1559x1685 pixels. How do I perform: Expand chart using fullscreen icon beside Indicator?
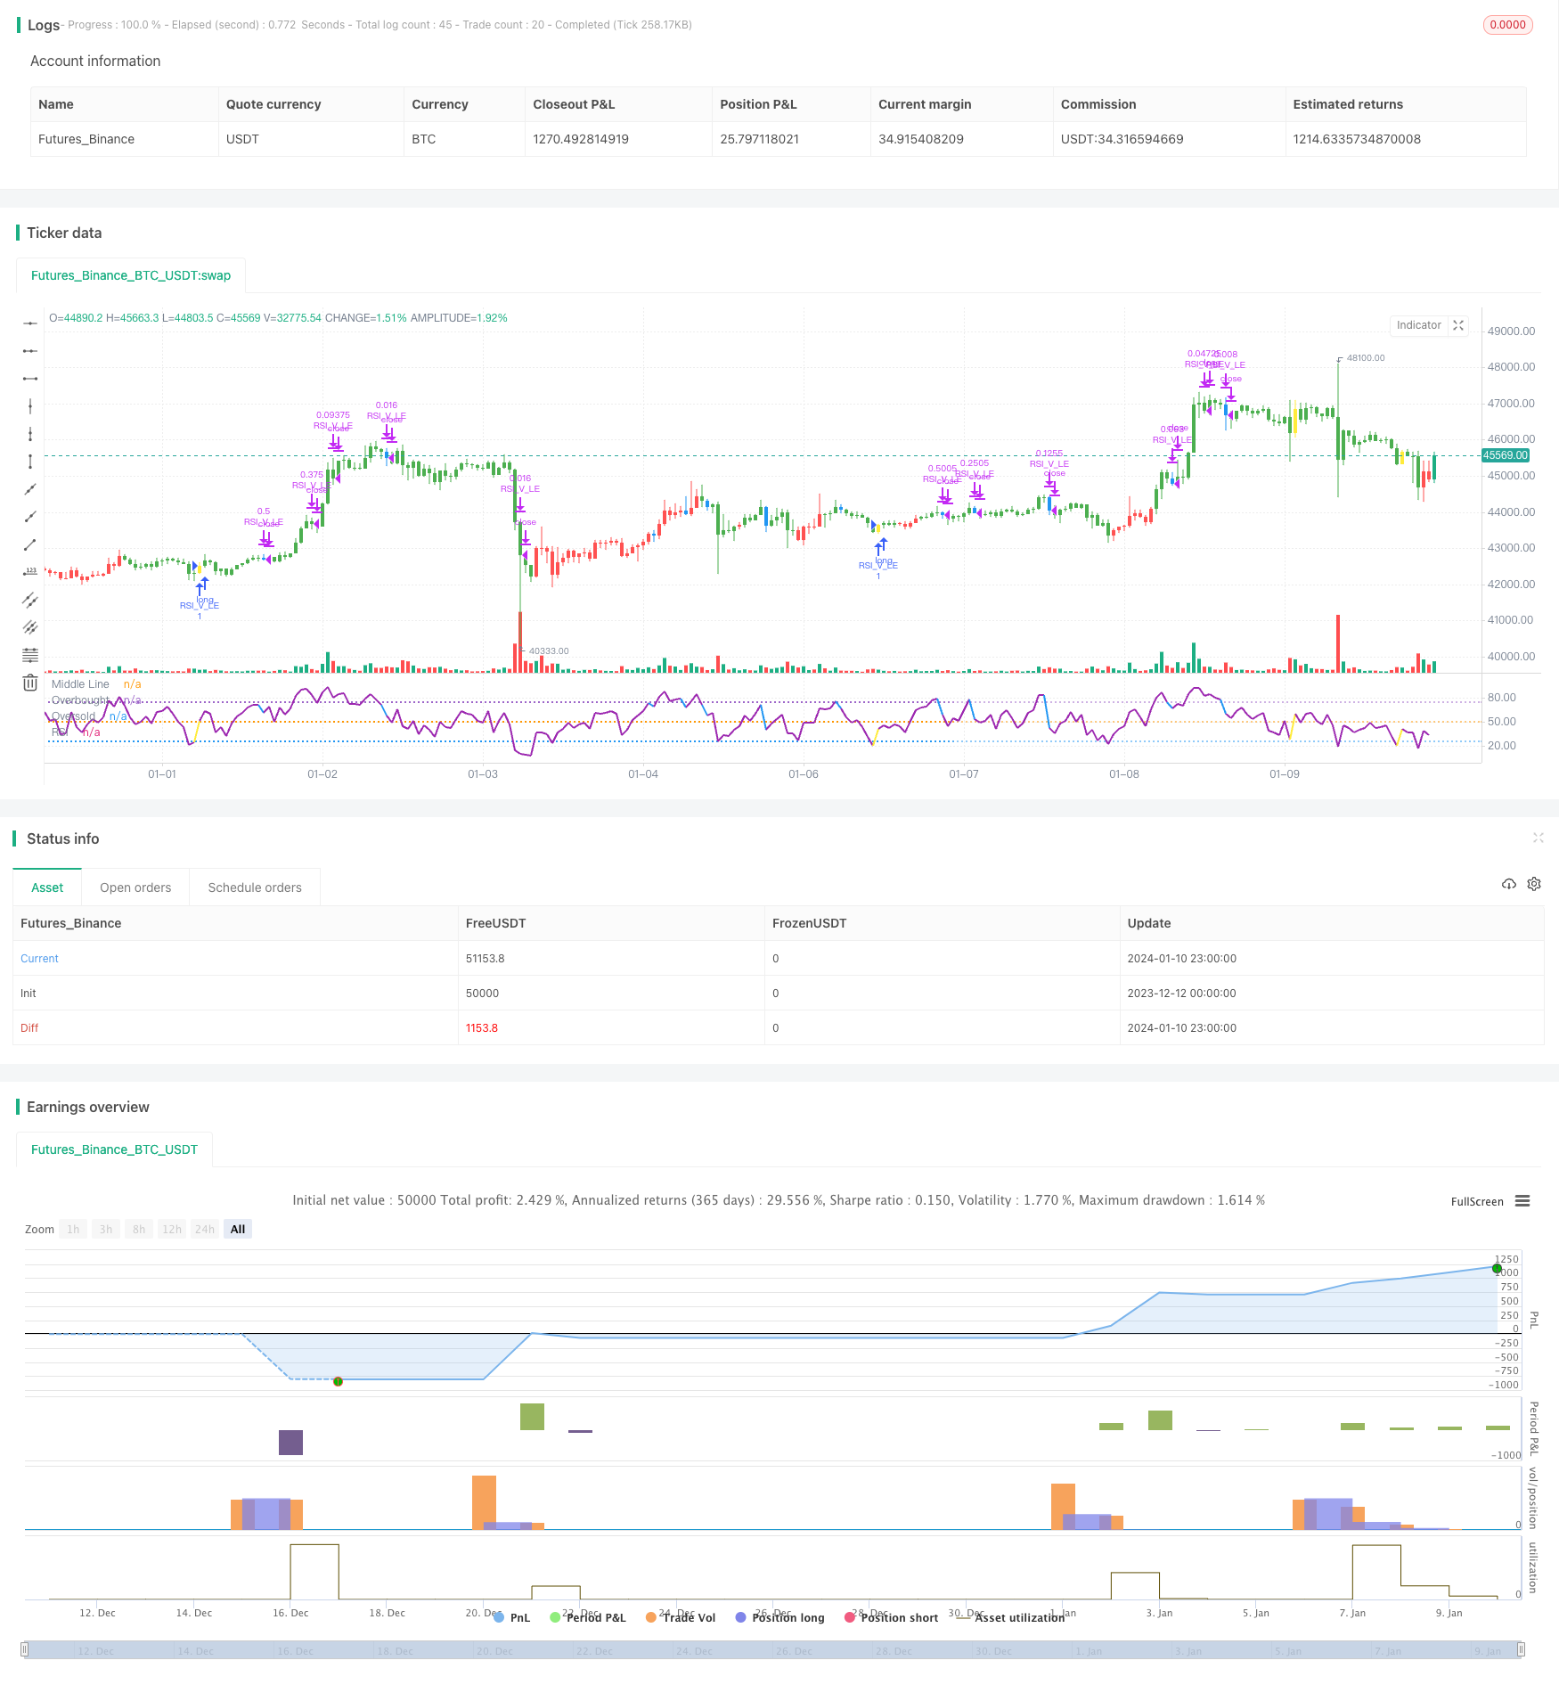pos(1458,326)
